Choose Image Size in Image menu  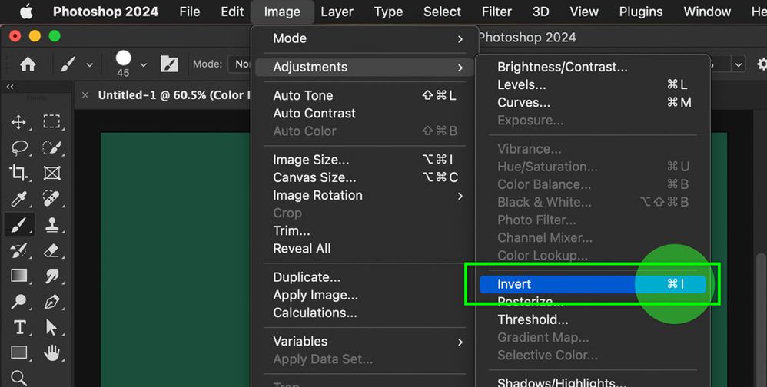click(x=365, y=160)
